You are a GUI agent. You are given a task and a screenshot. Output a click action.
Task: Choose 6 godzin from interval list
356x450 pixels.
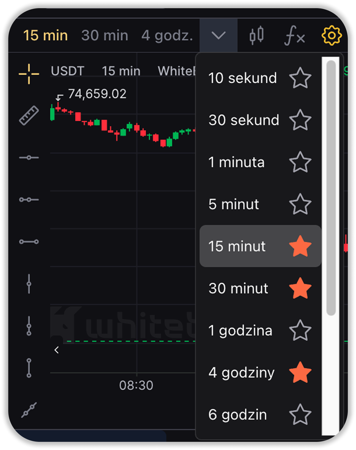pos(238,415)
